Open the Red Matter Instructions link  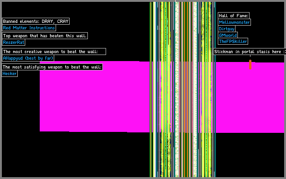tap(29, 28)
